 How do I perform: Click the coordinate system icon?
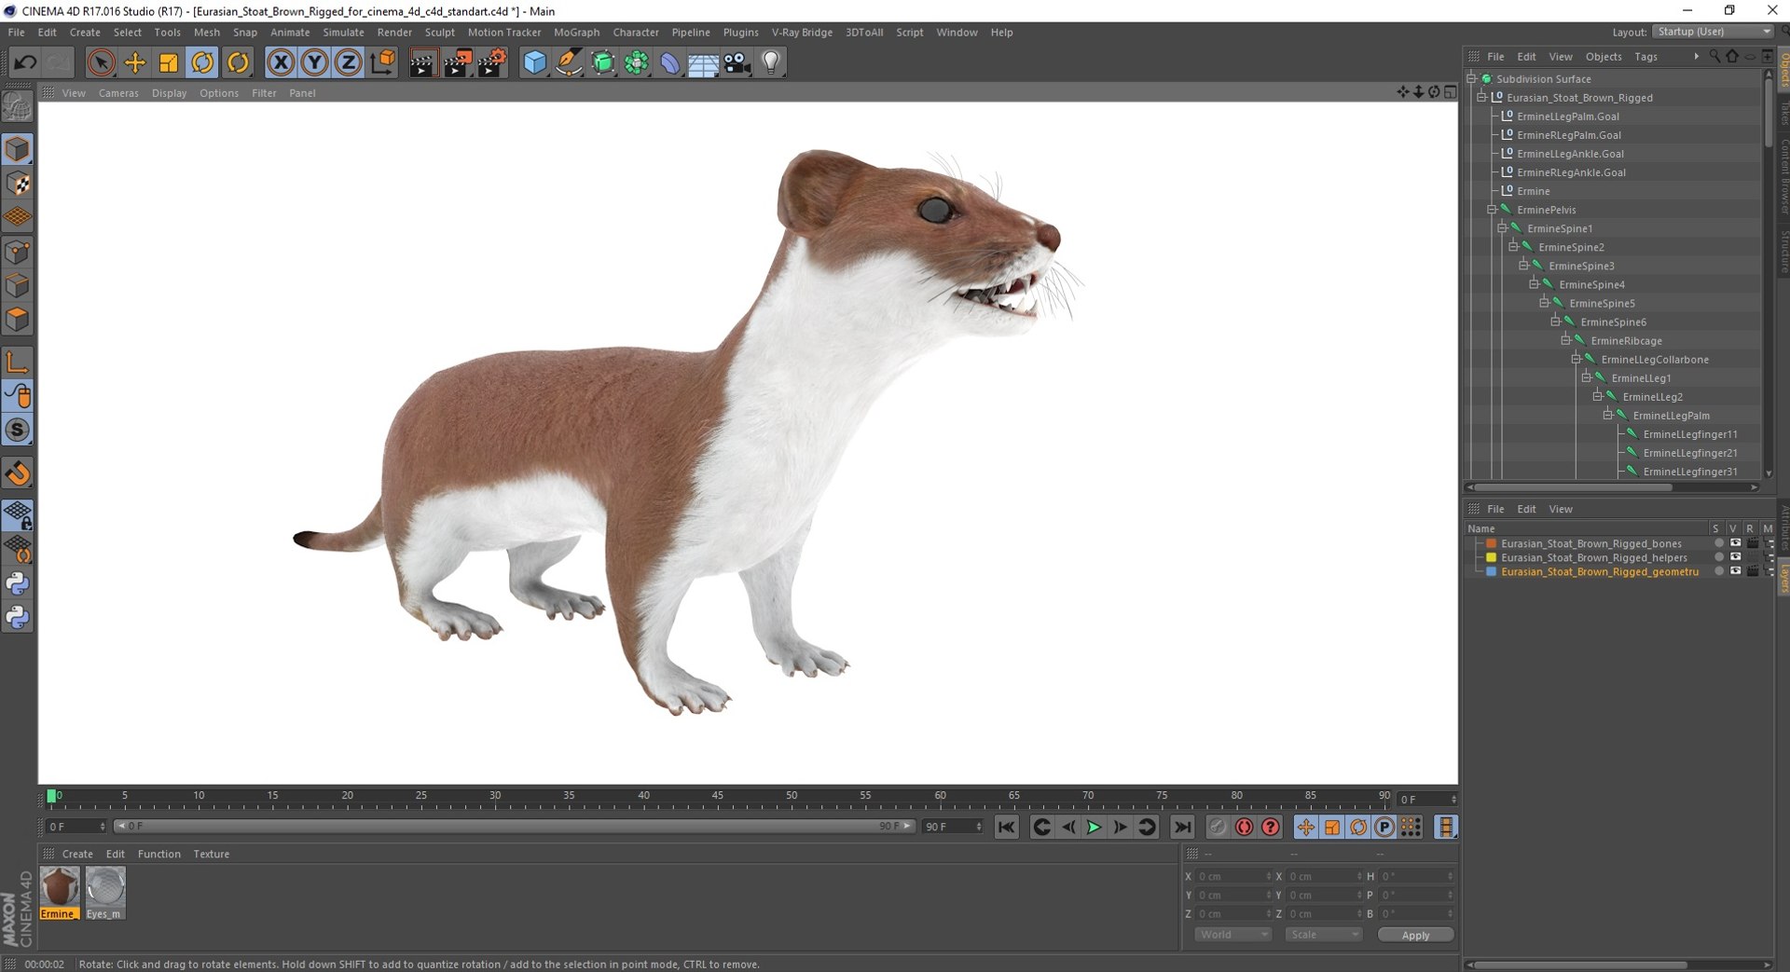coord(382,62)
